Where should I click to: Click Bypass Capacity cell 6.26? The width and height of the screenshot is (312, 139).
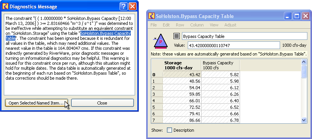click(x=220, y=94)
